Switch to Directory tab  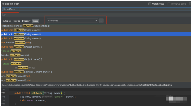(x=26, y=21)
